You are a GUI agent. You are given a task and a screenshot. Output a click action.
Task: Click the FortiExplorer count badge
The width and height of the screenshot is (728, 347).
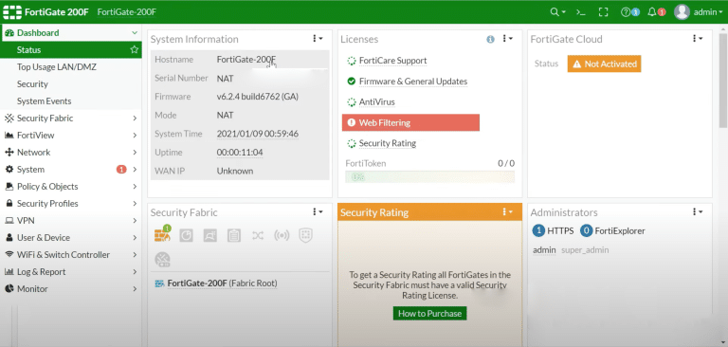click(587, 230)
